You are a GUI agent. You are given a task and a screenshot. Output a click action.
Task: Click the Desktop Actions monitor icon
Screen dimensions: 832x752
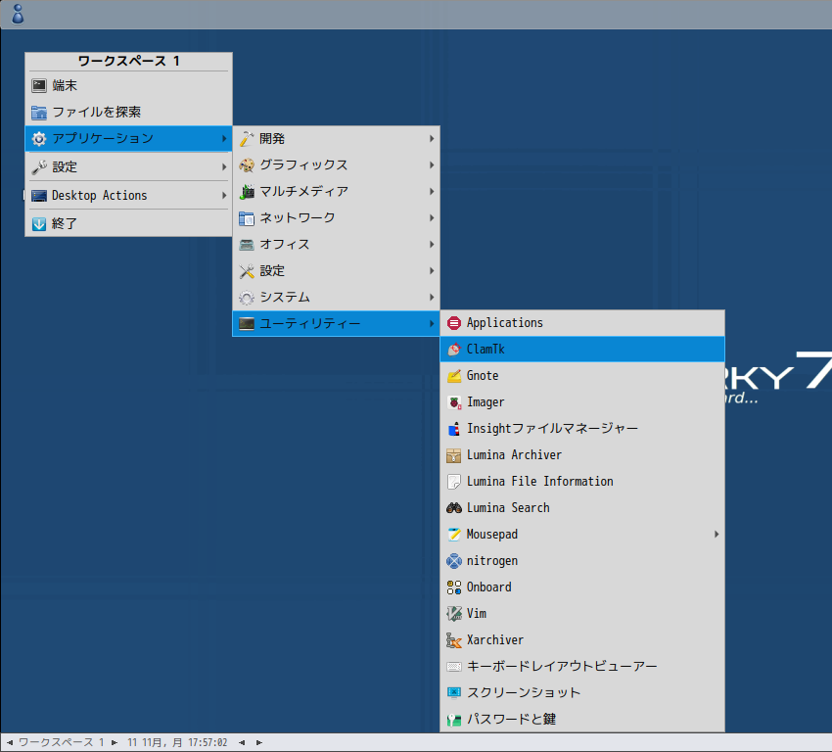[39, 195]
